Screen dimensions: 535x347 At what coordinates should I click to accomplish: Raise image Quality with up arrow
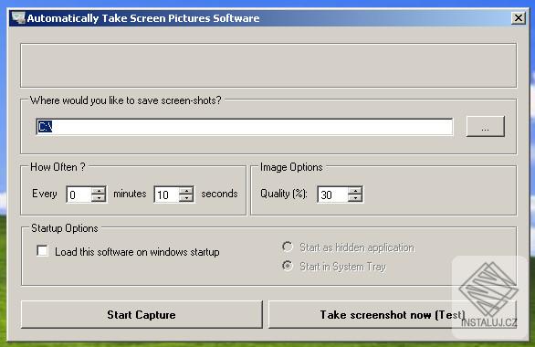[x=355, y=191]
